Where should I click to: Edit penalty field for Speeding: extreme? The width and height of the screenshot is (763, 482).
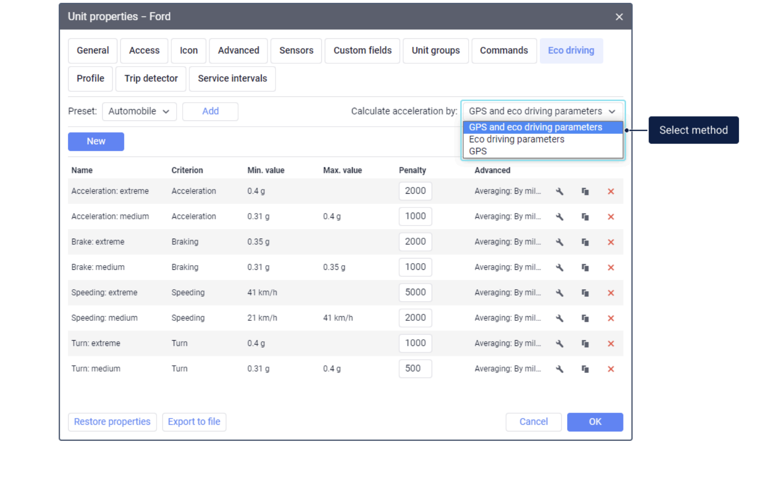click(x=415, y=293)
